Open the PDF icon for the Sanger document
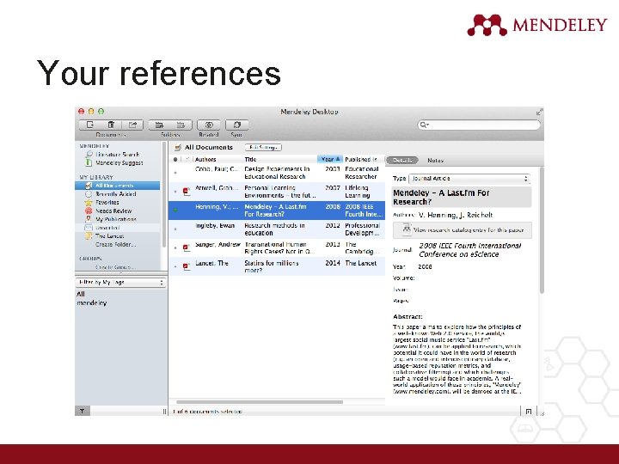 [187, 248]
